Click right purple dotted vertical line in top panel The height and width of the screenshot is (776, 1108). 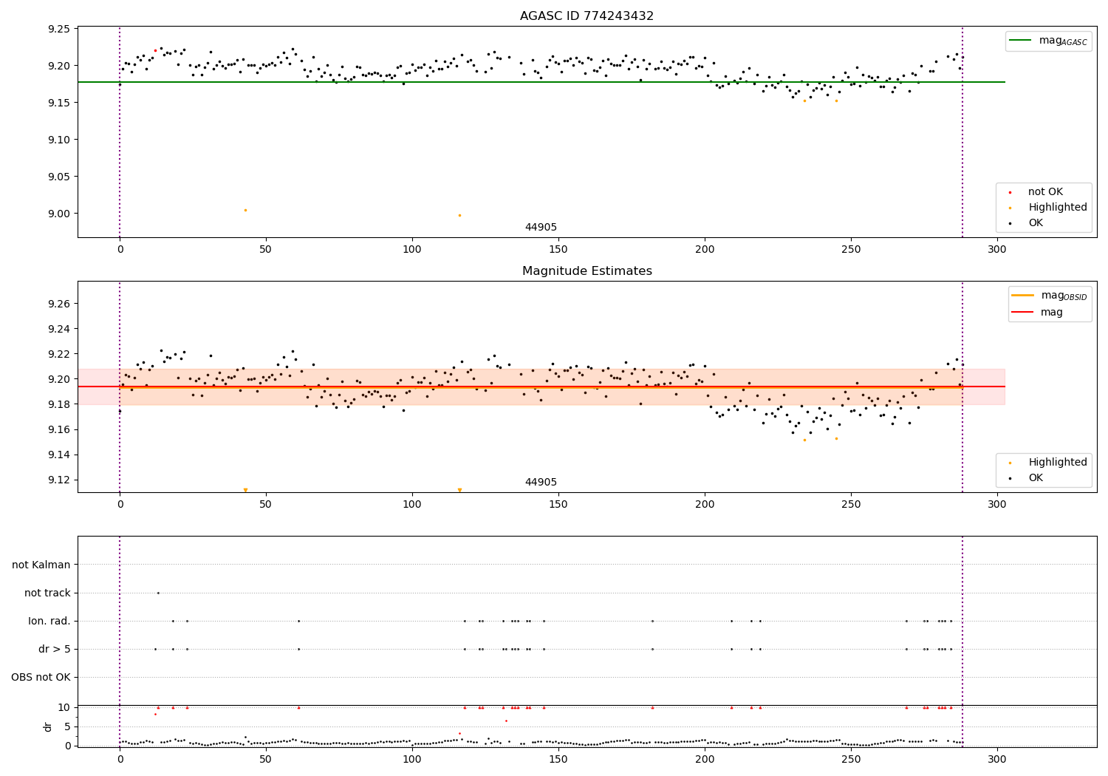pos(962,132)
